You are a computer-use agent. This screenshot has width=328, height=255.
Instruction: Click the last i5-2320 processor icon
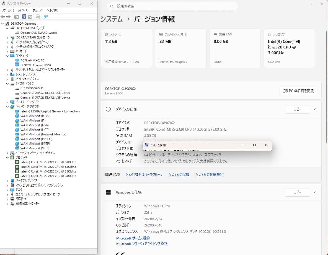click(x=17, y=176)
